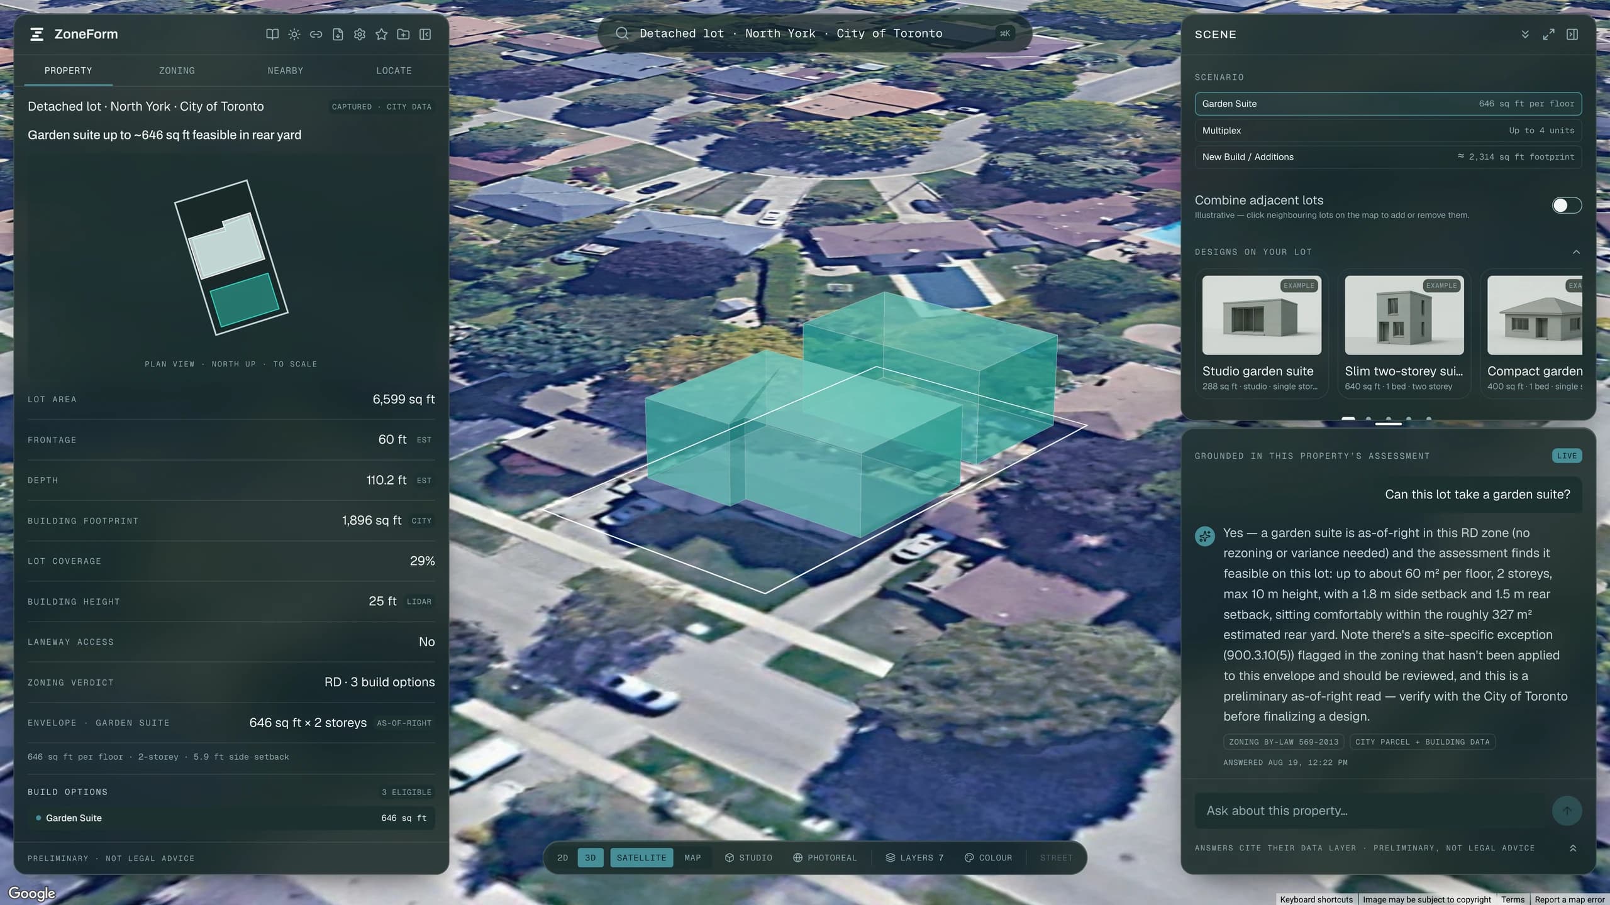This screenshot has width=1610, height=905.
Task: Expand chat footer chevron
Action: [1573, 848]
